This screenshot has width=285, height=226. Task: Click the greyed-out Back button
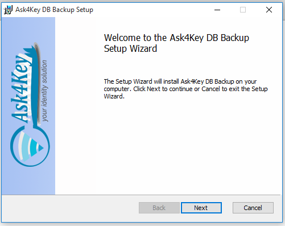[x=159, y=208]
